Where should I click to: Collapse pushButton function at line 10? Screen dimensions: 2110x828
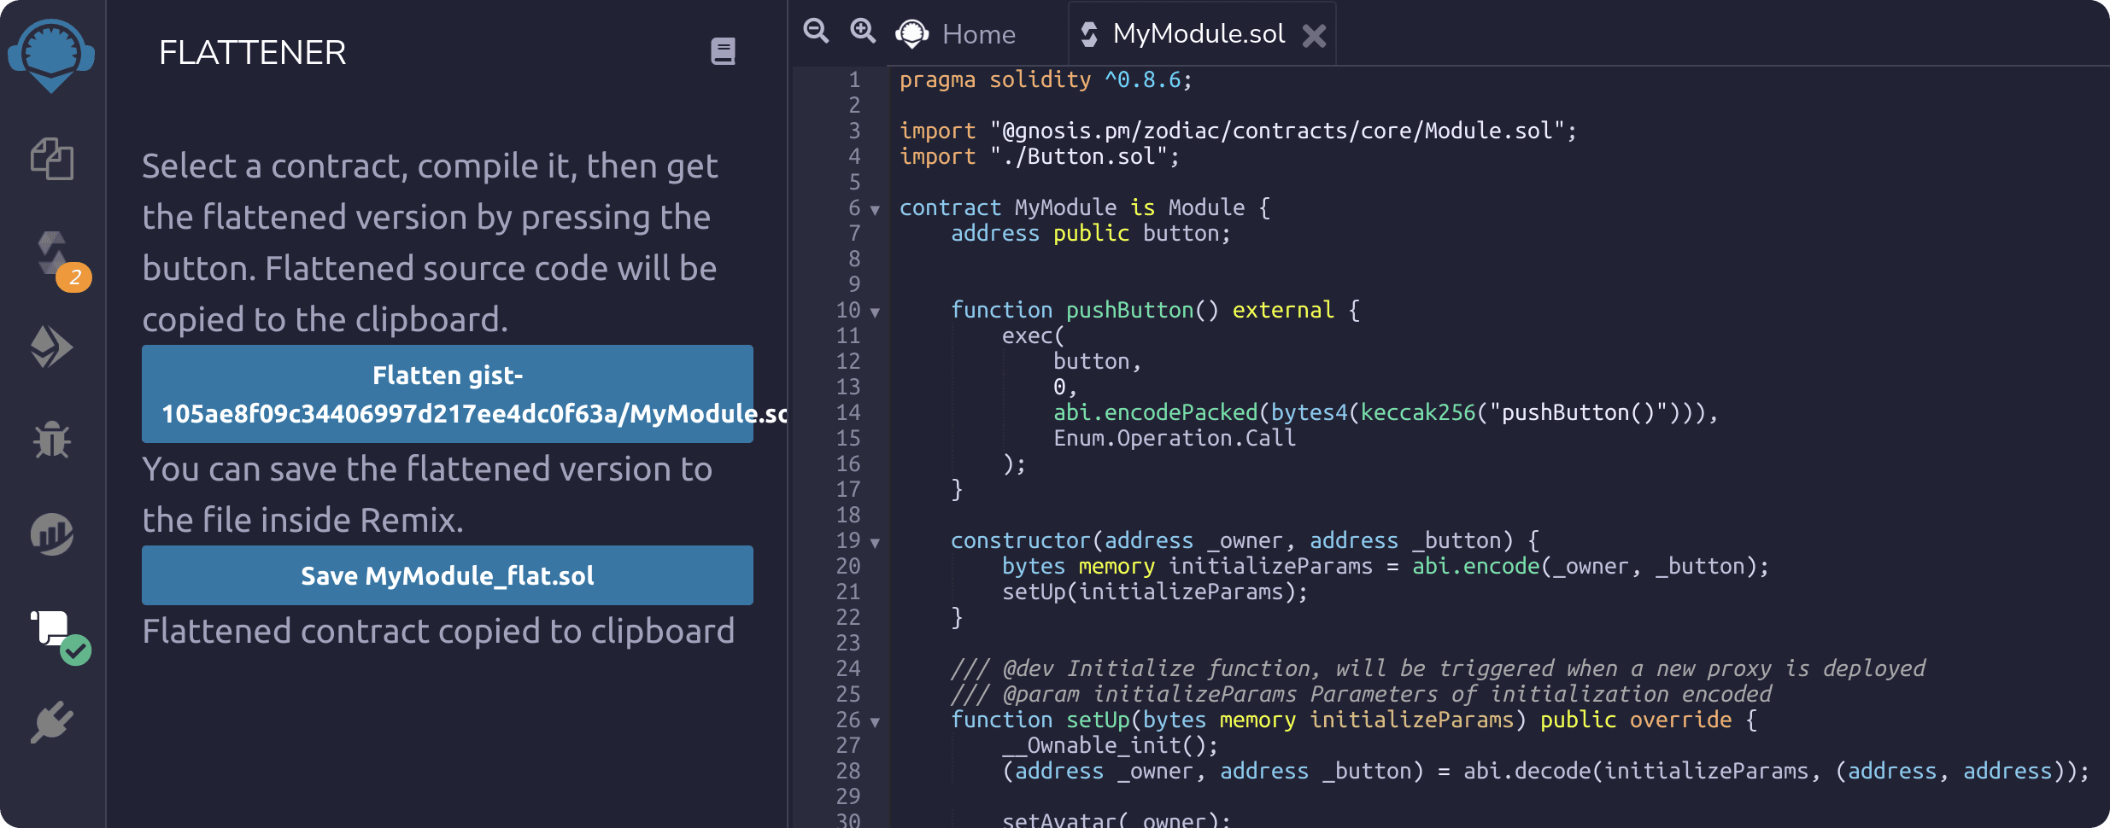click(x=875, y=312)
